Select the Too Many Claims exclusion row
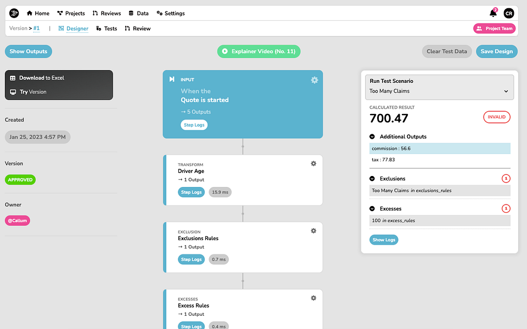This screenshot has width=527, height=329. click(440, 190)
